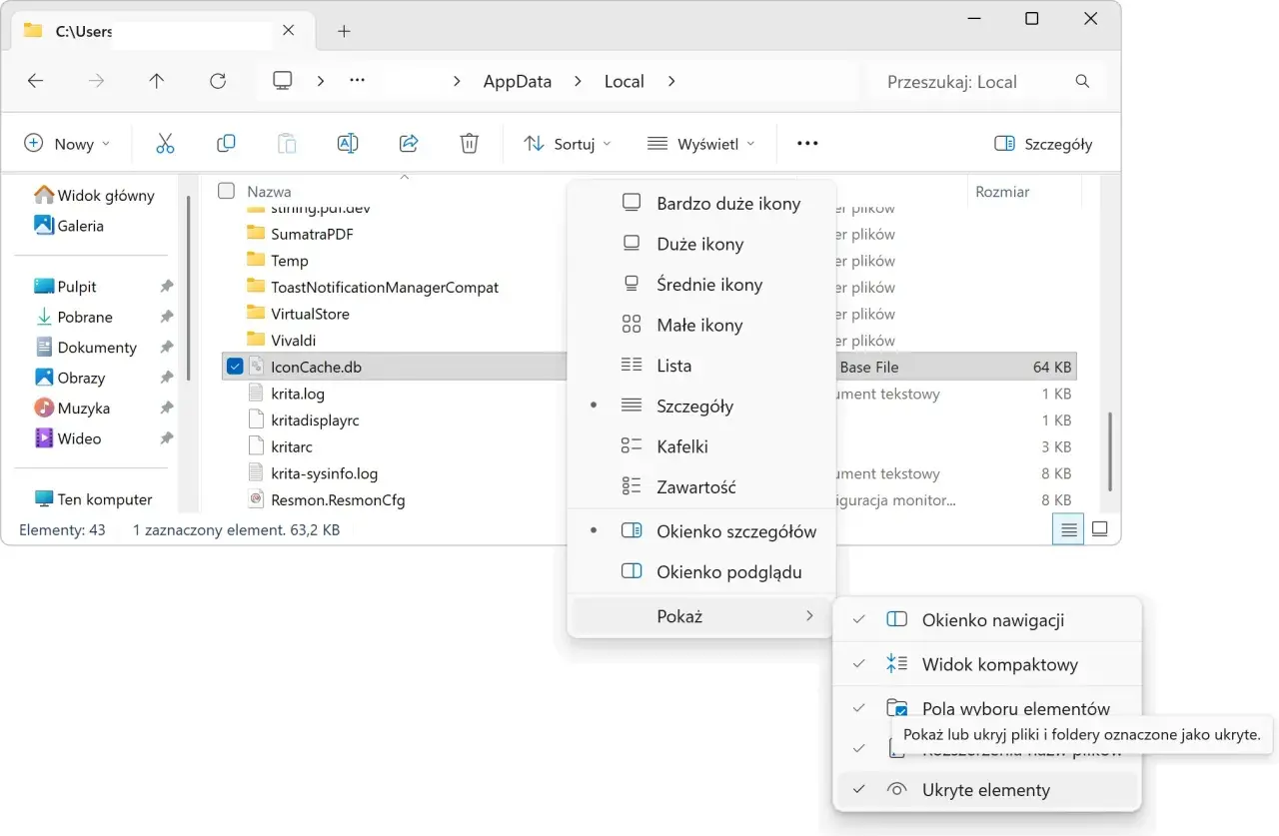Toggle Widok kompaktowy option

(985, 664)
